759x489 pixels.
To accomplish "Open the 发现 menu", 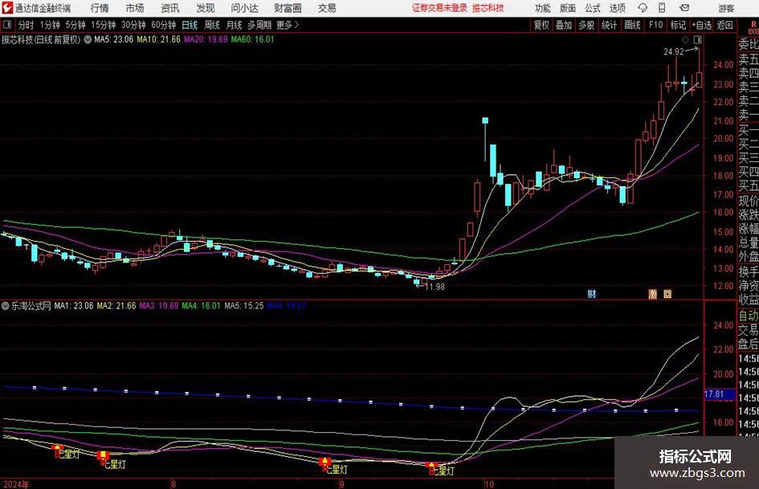I will [x=206, y=8].
